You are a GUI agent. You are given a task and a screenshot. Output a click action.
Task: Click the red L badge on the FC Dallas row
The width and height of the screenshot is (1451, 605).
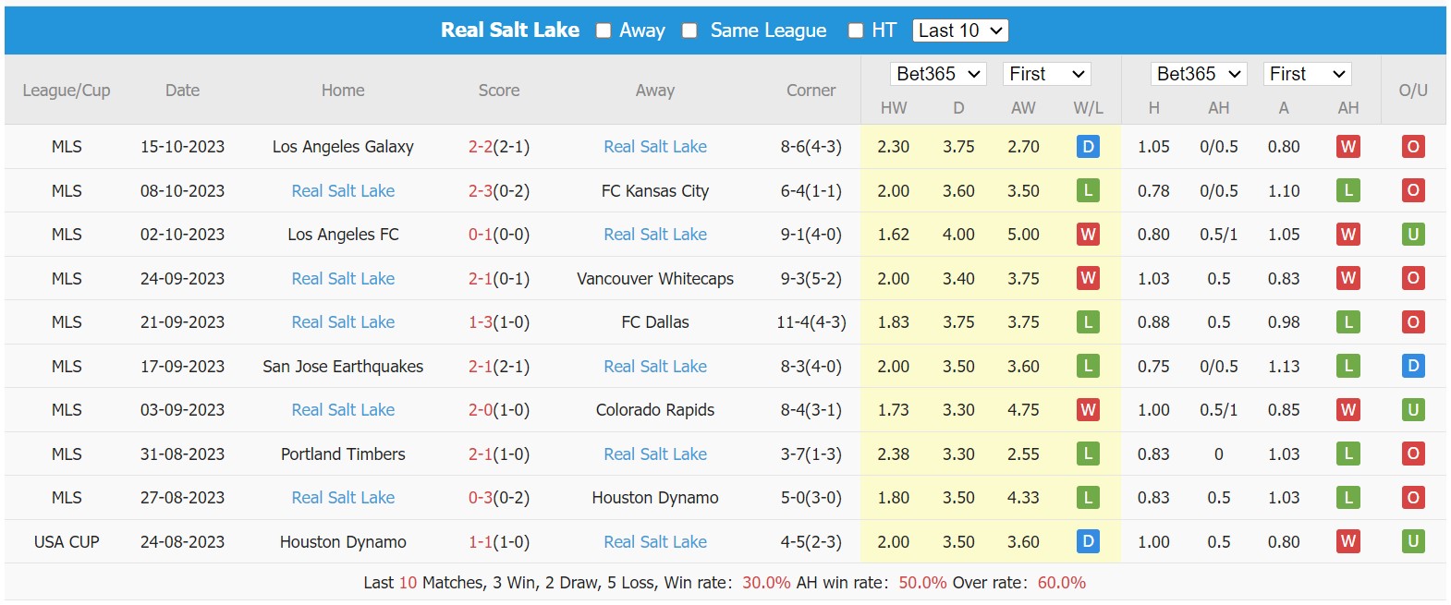point(1088,321)
